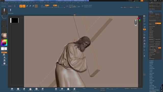Toggle the Mrgb paint mode
This screenshot has width=163, height=92.
(x=42, y=5)
